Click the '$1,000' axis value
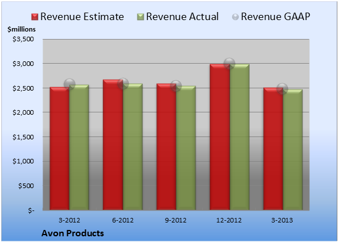The height and width of the screenshot is (242, 338). point(23,161)
